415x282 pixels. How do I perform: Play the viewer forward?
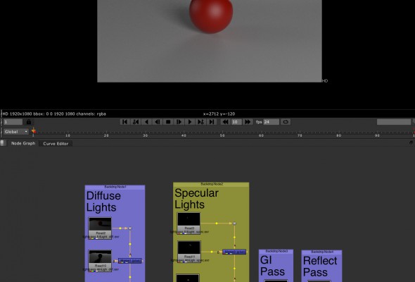tap(190, 122)
